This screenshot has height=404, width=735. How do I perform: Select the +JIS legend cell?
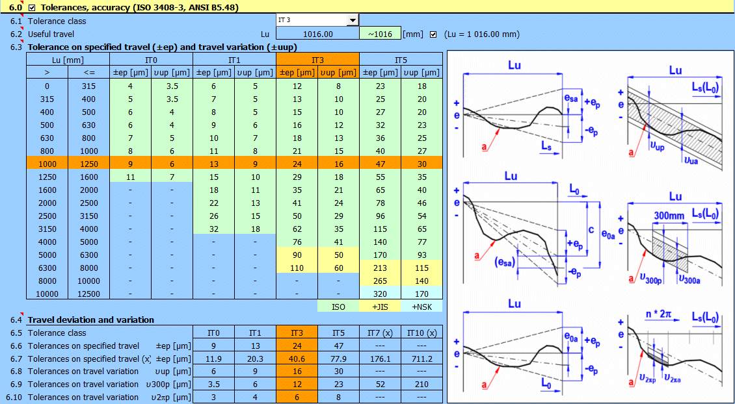[380, 306]
